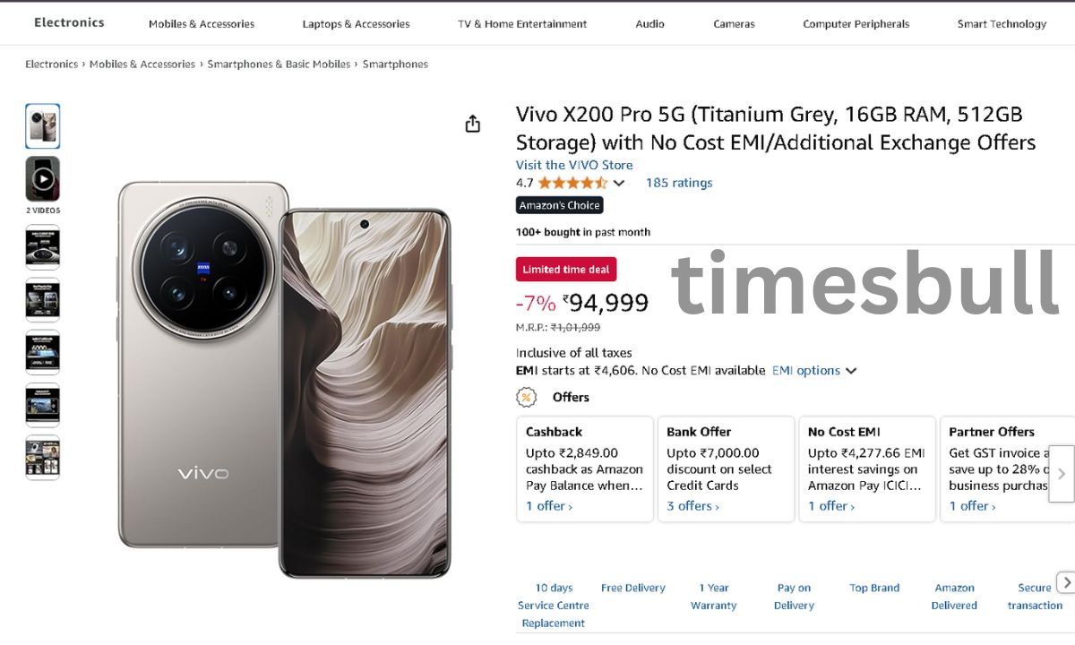The width and height of the screenshot is (1075, 645).
Task: Click the Offers percent badge icon
Action: tap(526, 397)
